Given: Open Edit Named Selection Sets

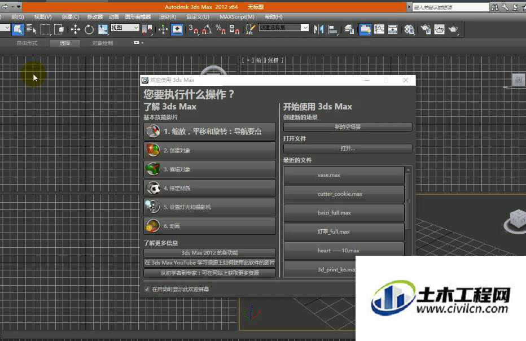Looking at the screenshot, I should point(250,29).
